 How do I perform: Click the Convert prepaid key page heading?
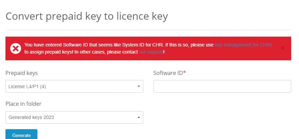click(87, 16)
